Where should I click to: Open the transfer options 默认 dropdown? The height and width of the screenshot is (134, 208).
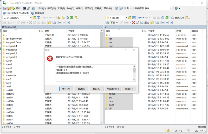[171, 8]
